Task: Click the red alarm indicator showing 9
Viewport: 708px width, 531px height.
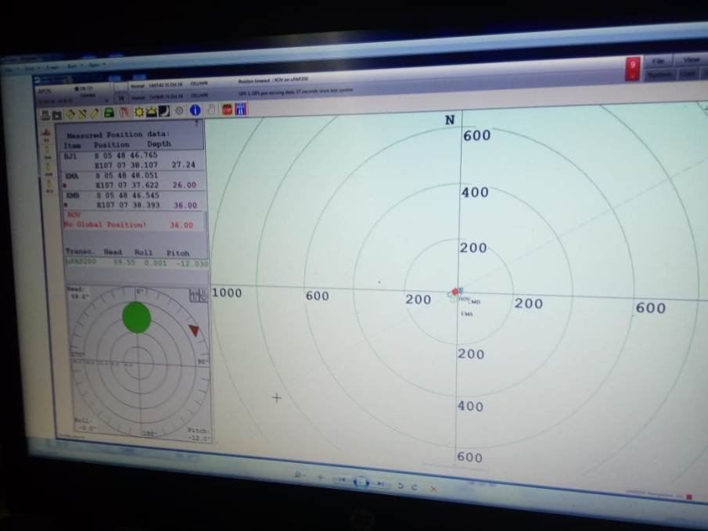Action: [633, 68]
